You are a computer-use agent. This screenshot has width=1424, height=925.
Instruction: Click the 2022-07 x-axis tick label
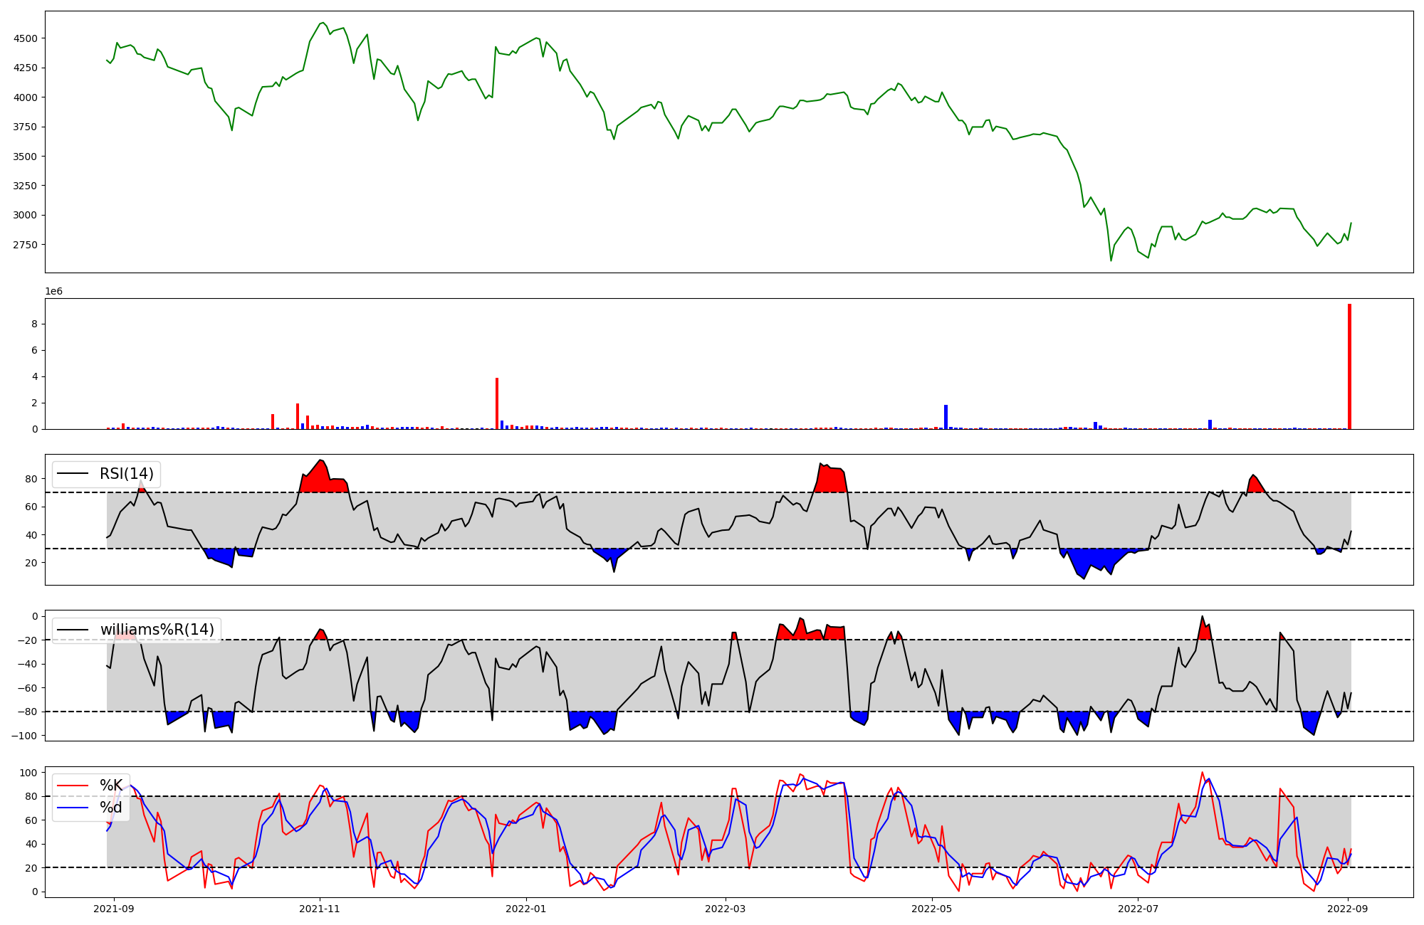point(1138,909)
